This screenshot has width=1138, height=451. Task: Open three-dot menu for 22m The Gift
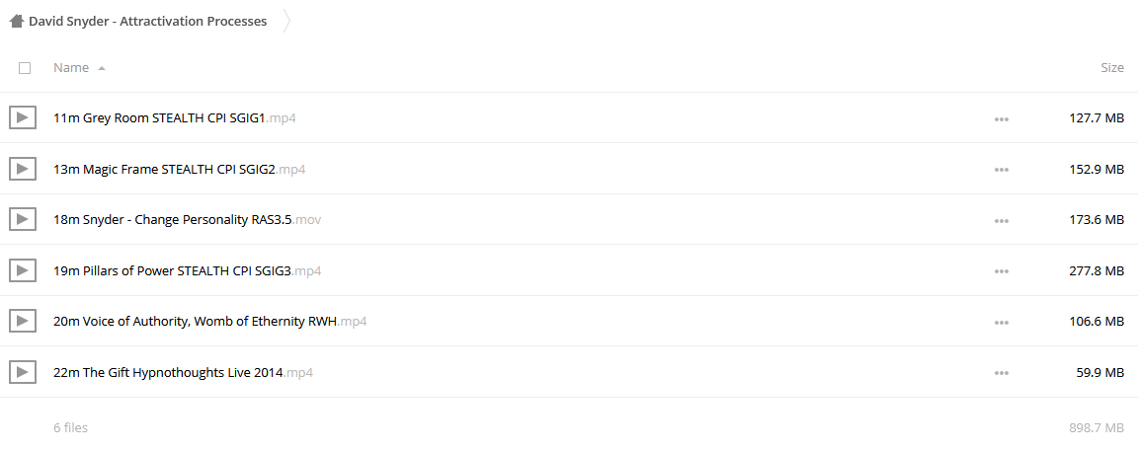(x=1002, y=373)
